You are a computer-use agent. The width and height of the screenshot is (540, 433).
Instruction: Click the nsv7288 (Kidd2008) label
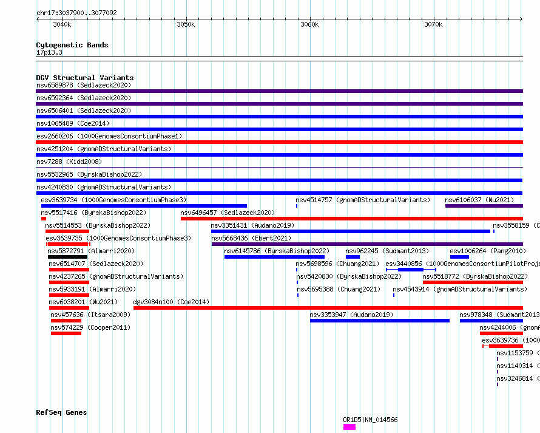pos(69,162)
